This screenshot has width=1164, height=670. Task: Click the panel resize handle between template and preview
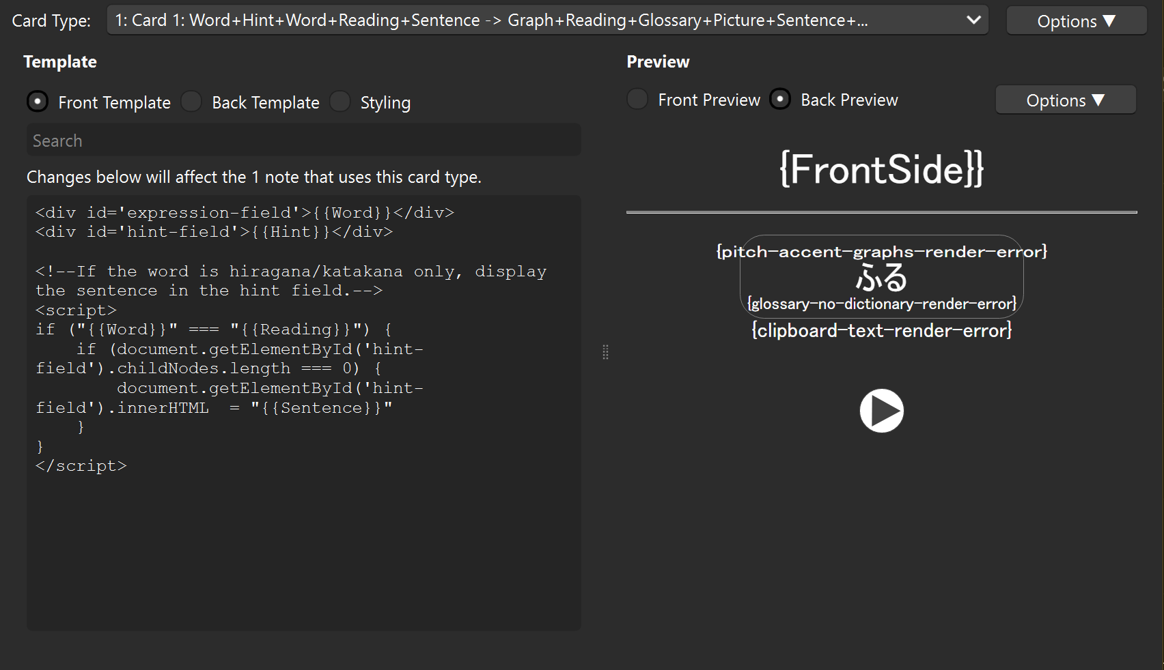(605, 352)
